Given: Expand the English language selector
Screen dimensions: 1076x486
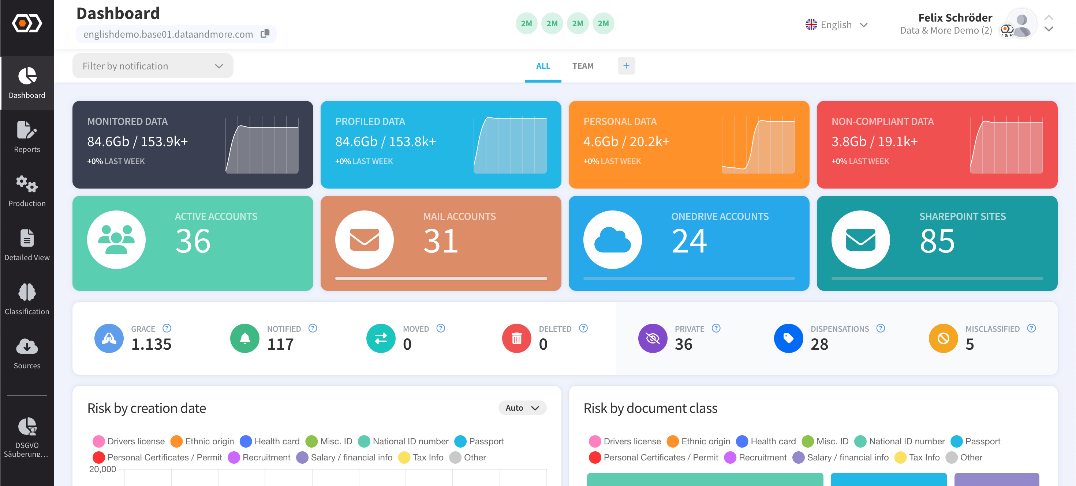Looking at the screenshot, I should 836,24.
